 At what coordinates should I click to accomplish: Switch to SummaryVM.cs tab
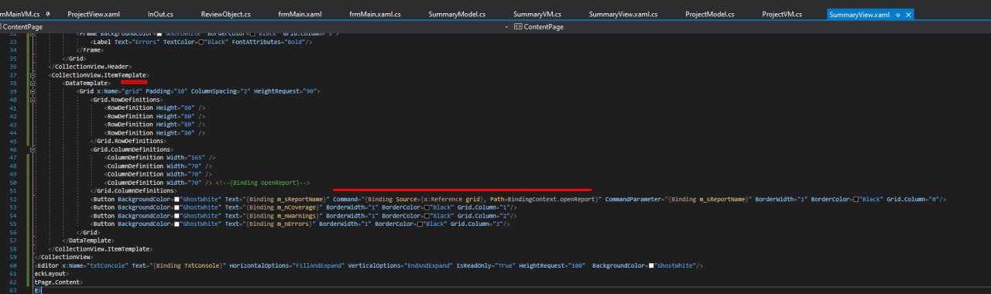coord(537,15)
